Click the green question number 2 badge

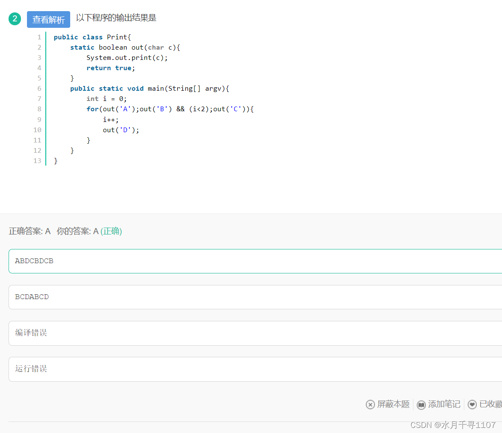15,19
